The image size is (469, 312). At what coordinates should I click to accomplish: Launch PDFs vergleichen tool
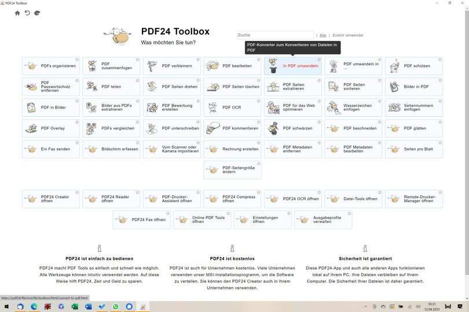point(111,128)
